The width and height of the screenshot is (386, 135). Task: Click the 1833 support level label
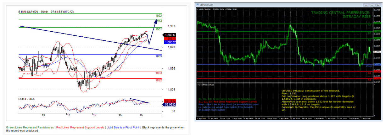click(159, 73)
